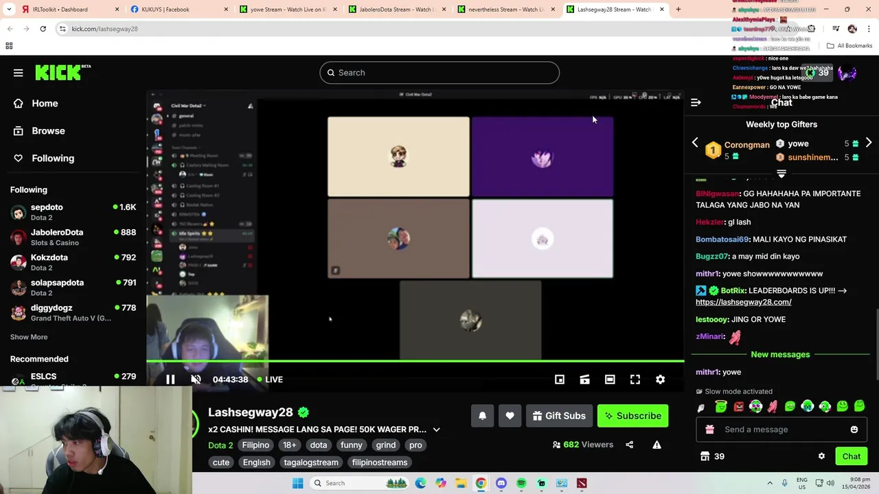Image resolution: width=879 pixels, height=494 pixels.
Task: Open the Dota 2 category link
Action: click(x=220, y=445)
